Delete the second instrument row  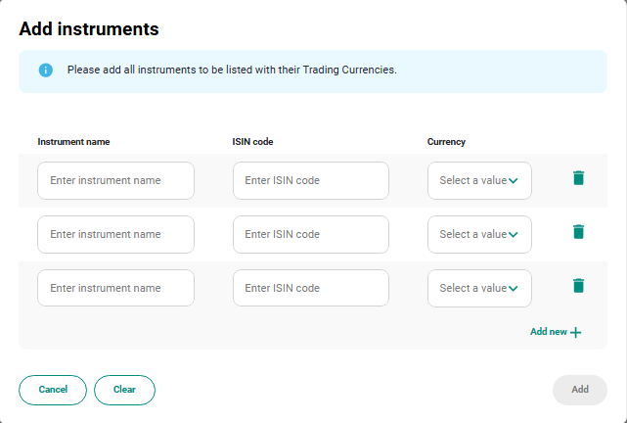(x=578, y=232)
